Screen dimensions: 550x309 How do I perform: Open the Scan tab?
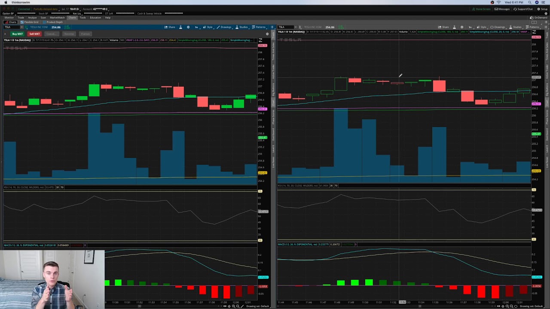(x=43, y=18)
